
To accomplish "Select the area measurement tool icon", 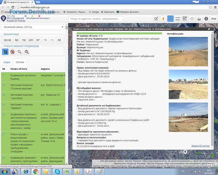I will [185, 19].
